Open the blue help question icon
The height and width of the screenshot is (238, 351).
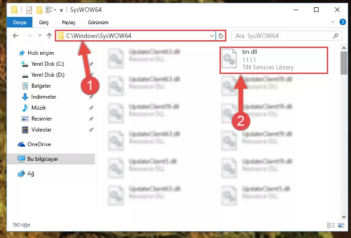tap(342, 22)
